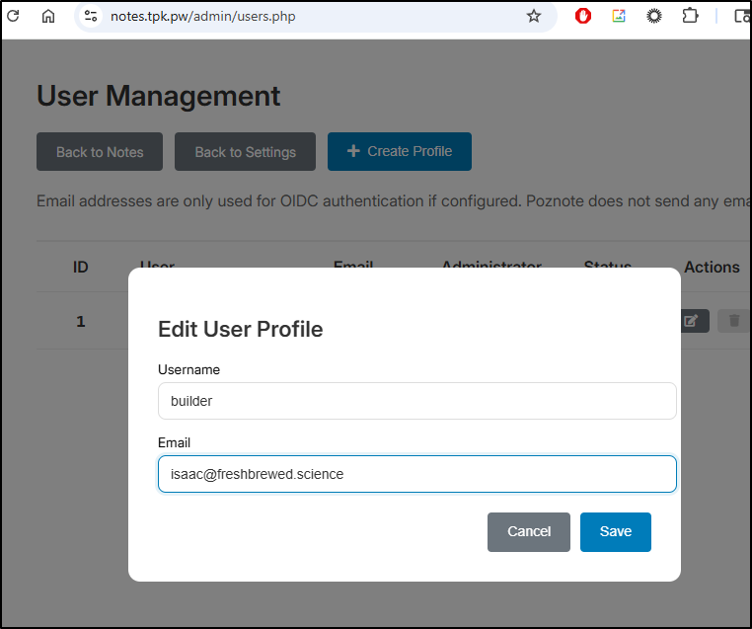Click the dark sunburst extension icon
Screen dimensions: 752x629
pos(654,16)
